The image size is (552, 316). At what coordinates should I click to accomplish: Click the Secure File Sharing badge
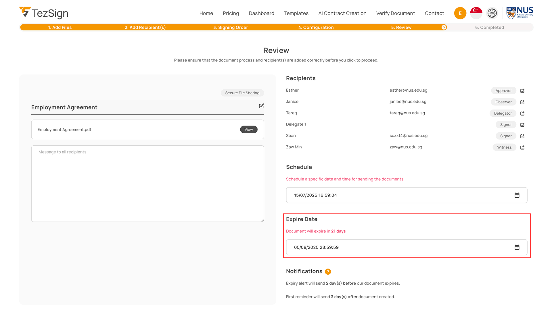coord(242,93)
